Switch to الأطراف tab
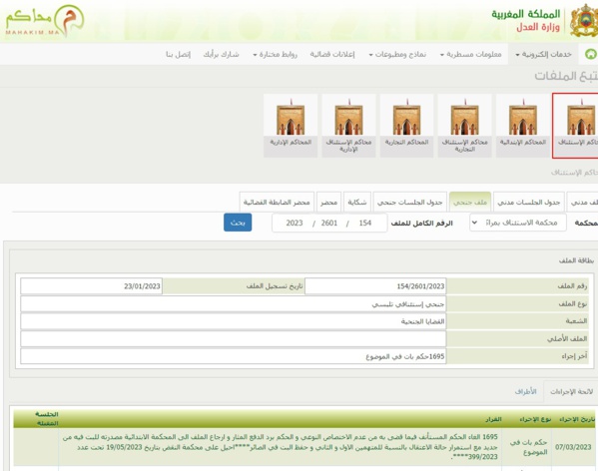This screenshot has height=471, width=598. 525,392
